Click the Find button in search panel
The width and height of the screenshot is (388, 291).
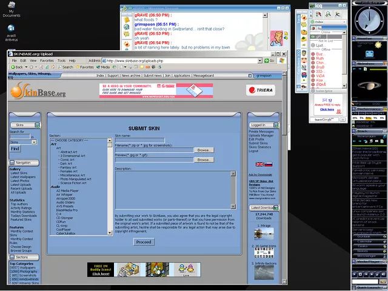click(15, 149)
